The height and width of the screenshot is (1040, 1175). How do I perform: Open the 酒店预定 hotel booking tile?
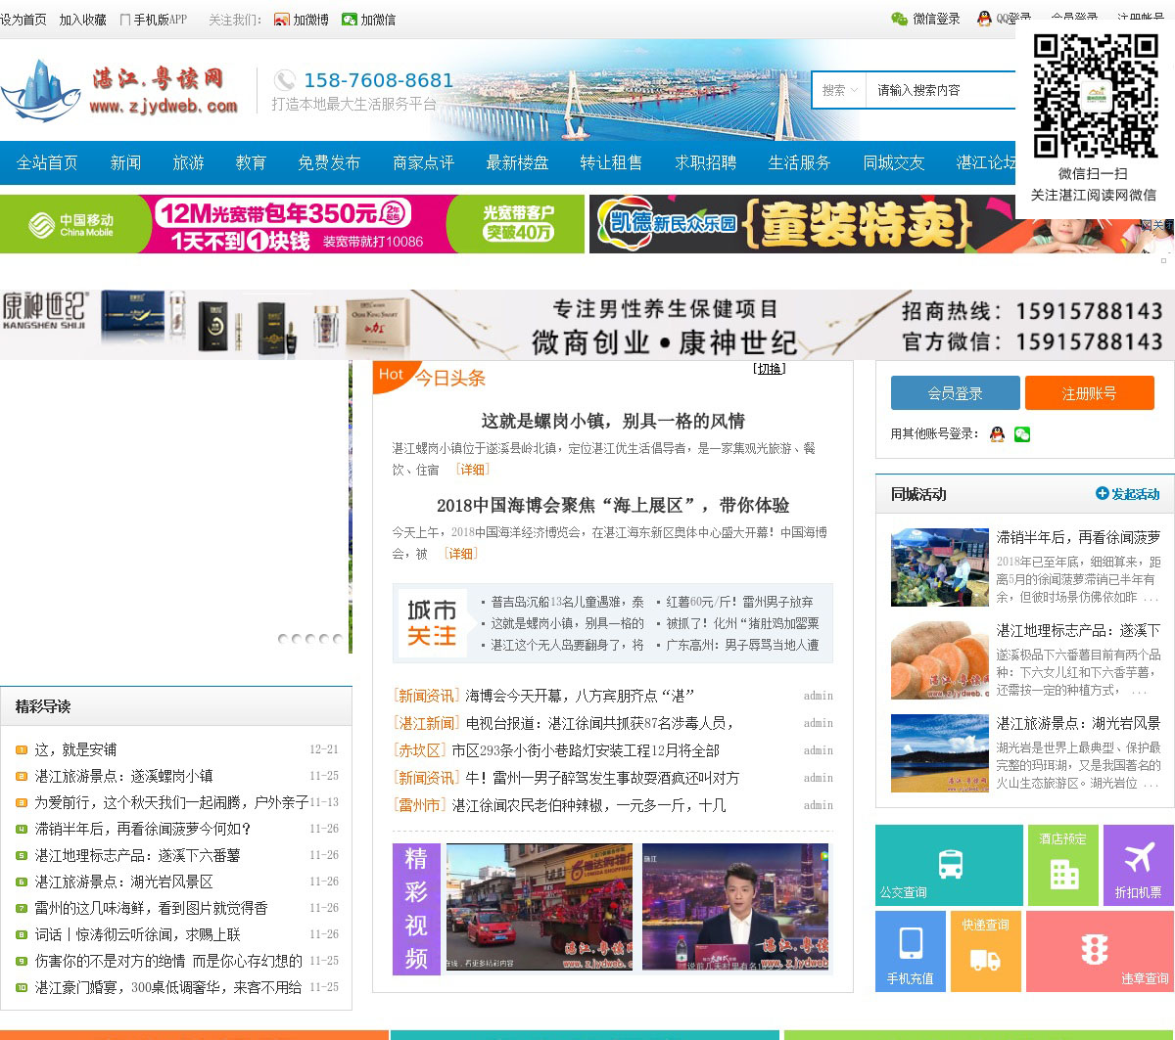click(1062, 866)
